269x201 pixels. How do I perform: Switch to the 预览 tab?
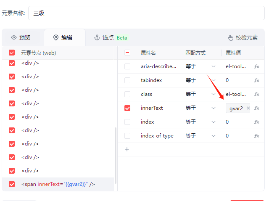pyautogui.click(x=21, y=37)
